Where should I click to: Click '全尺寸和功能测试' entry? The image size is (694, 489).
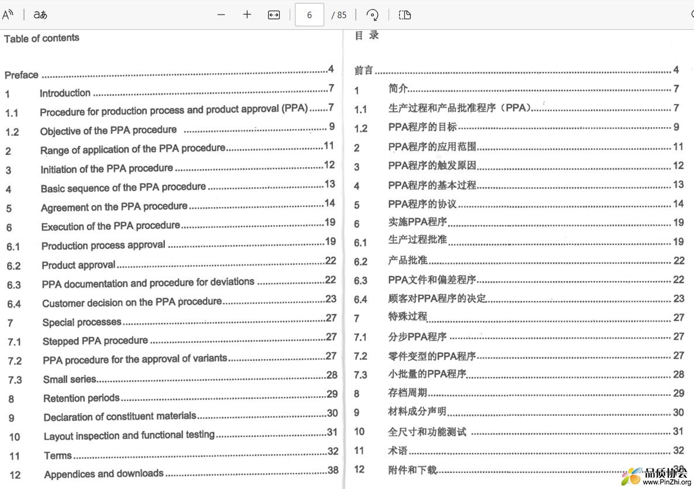[427, 432]
